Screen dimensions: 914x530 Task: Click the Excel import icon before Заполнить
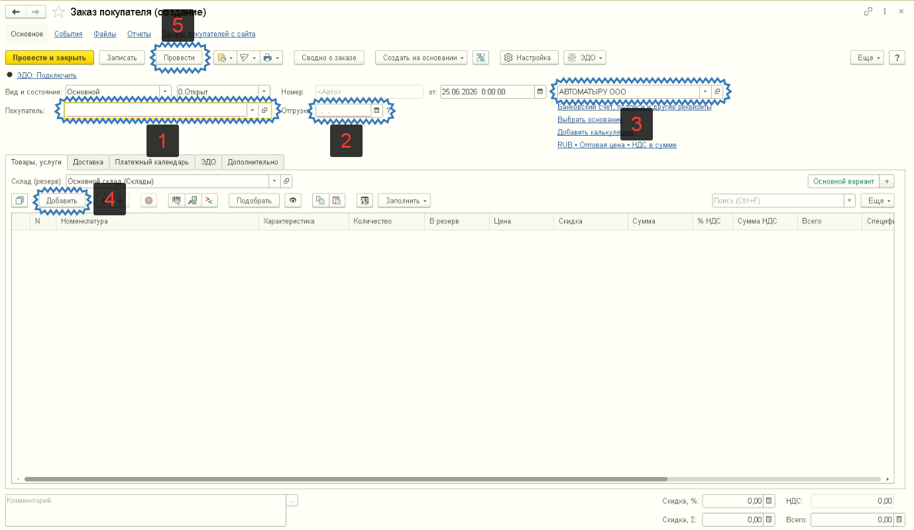click(x=365, y=200)
